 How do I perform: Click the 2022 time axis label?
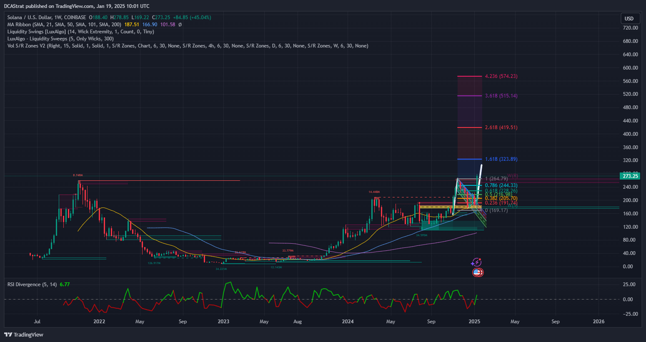coord(99,322)
